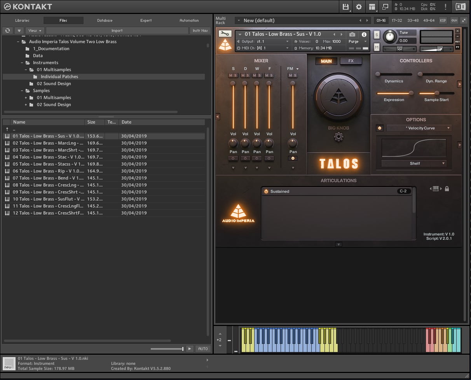Click the Import button

tap(117, 31)
